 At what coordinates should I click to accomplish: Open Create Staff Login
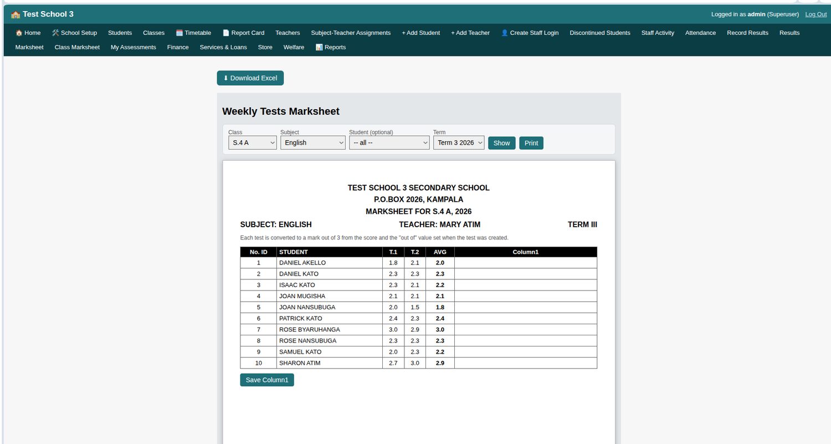point(530,33)
